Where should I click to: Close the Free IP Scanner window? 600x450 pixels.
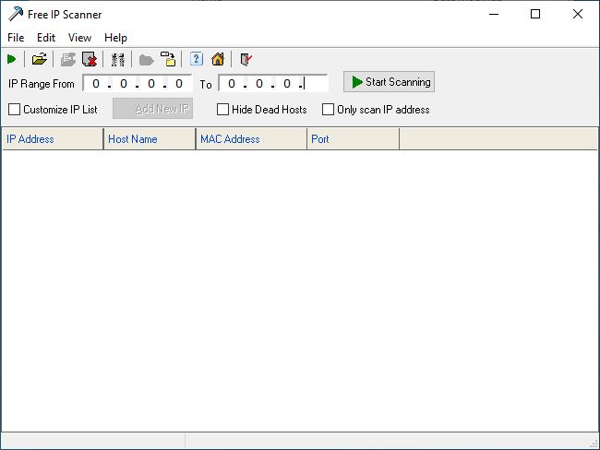pos(578,14)
